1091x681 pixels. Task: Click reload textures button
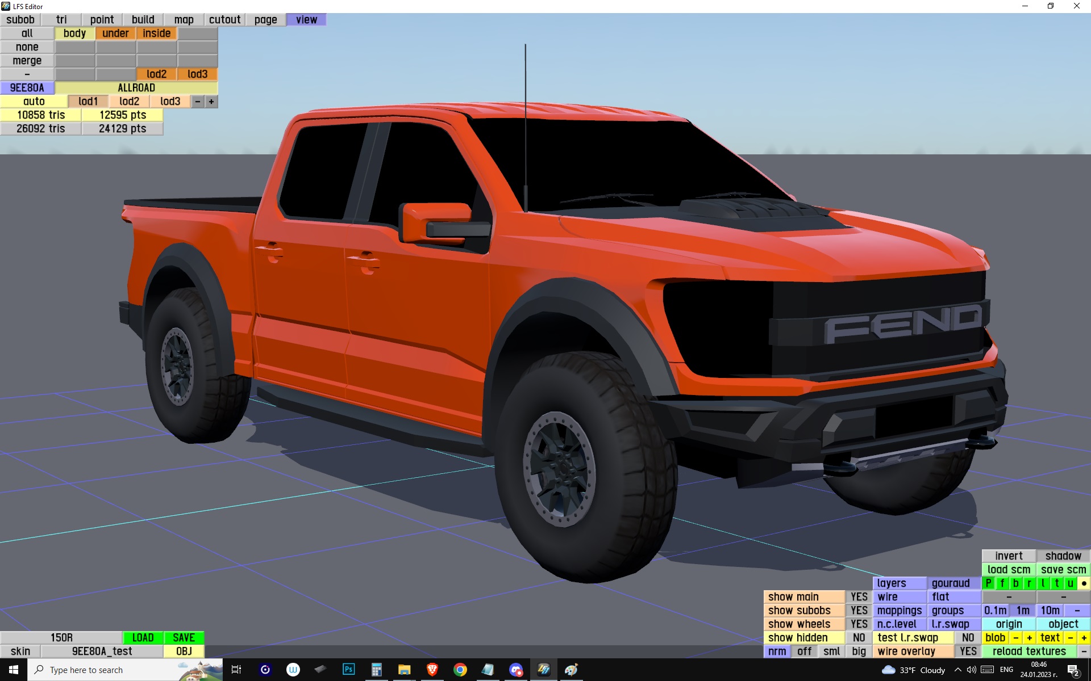pos(1029,651)
